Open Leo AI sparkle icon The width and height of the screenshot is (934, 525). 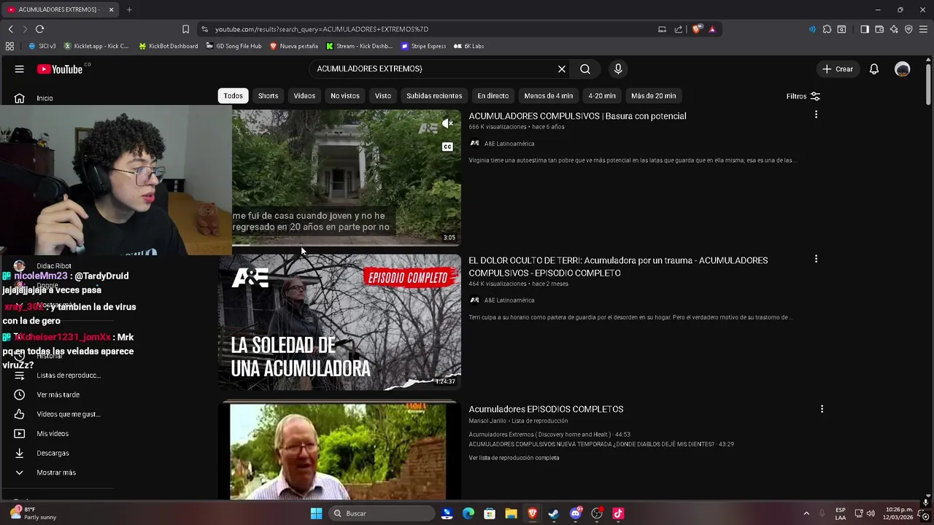pyautogui.click(x=894, y=29)
